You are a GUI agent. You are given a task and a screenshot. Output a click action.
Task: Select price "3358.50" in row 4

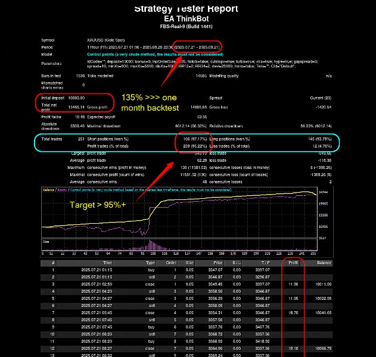click(x=215, y=292)
